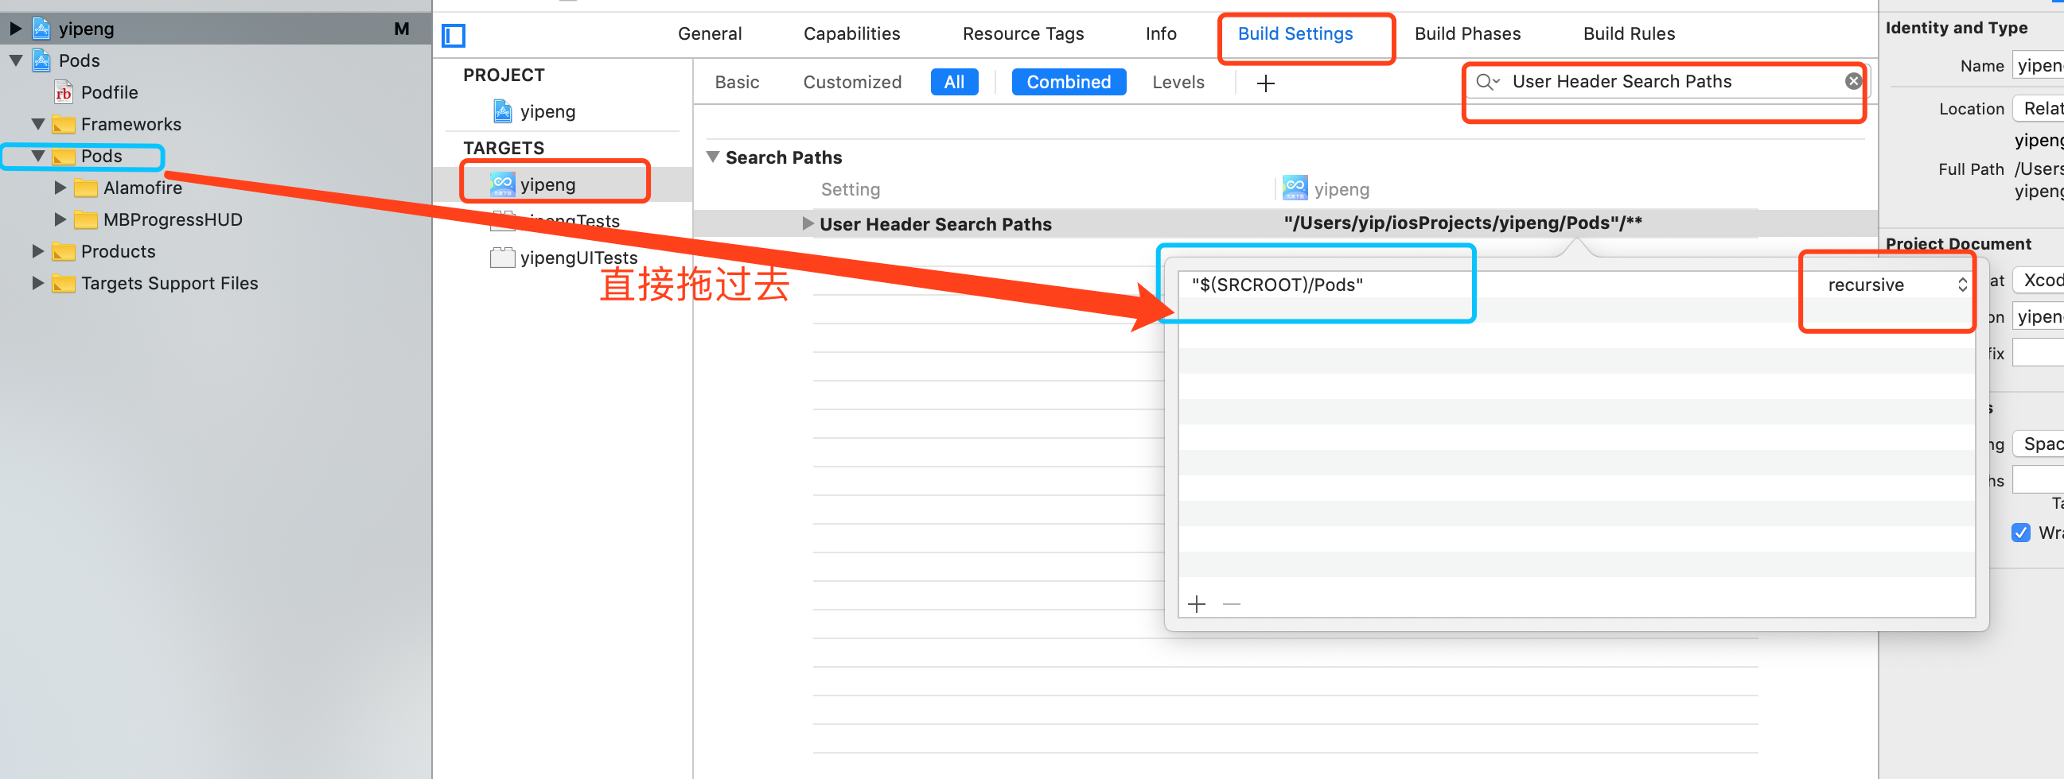The image size is (2064, 779).
Task: Select the MBProgressHUD folder row
Action: point(173,220)
